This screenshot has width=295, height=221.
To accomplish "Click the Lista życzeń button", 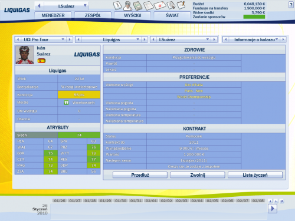I will tap(255, 175).
